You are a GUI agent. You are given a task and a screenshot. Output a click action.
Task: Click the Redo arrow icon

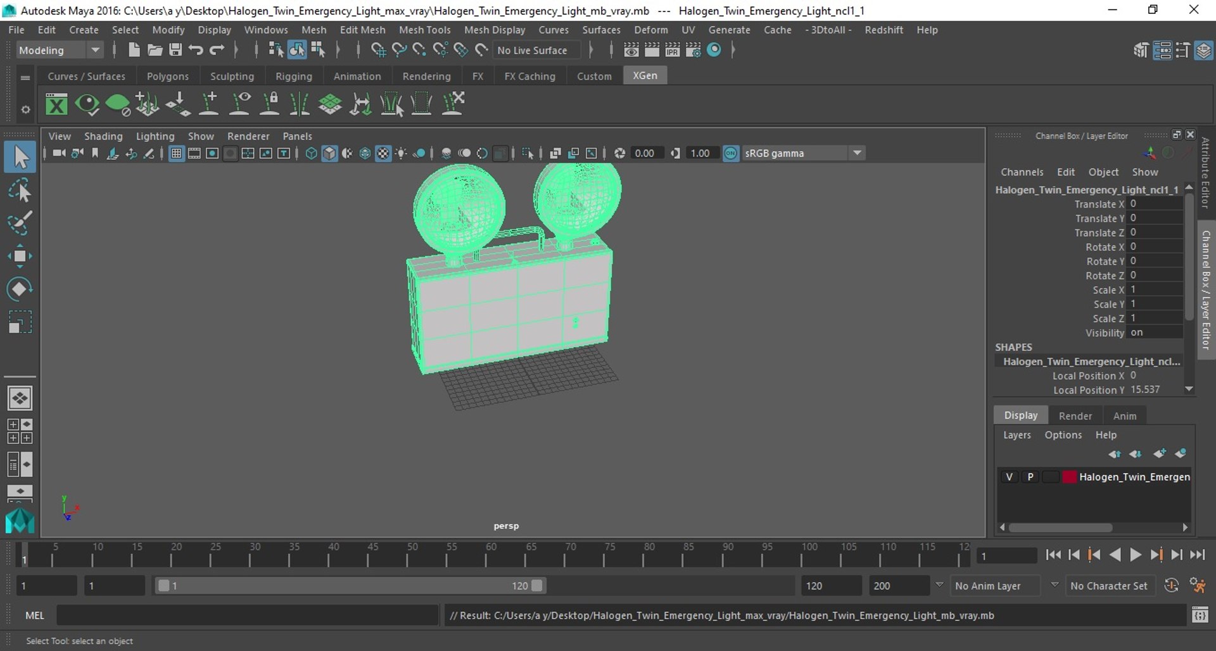tap(217, 50)
